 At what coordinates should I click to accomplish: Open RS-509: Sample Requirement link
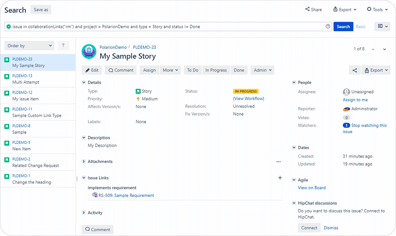pyautogui.click(x=126, y=196)
